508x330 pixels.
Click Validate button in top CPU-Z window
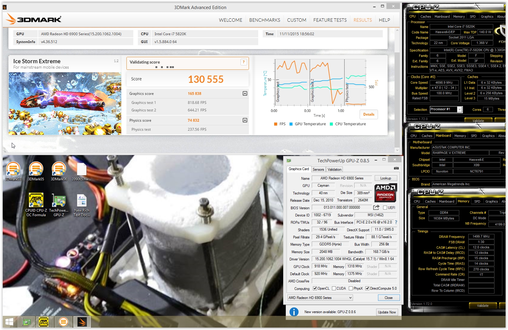tap(478, 120)
